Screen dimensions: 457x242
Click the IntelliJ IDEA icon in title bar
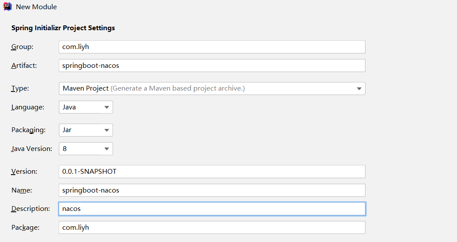tap(7, 7)
